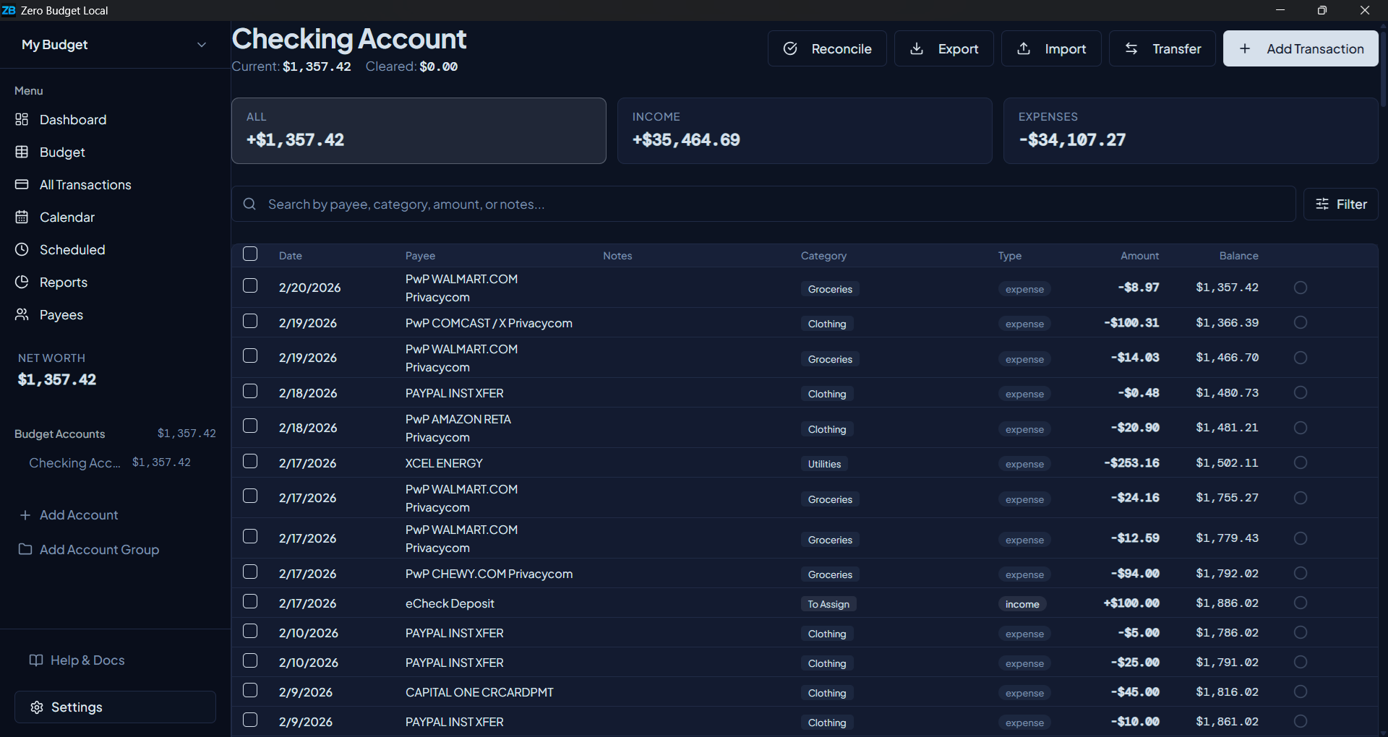Open the Reports section
The width and height of the screenshot is (1388, 737).
[63, 283]
